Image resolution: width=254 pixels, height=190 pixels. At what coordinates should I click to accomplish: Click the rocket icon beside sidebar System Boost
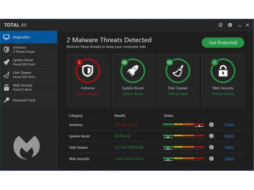(x=7, y=62)
